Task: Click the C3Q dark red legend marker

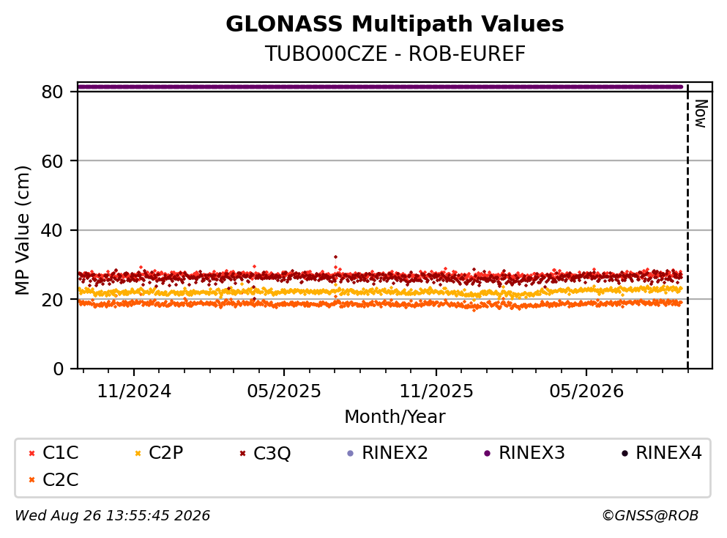Action: click(x=242, y=453)
